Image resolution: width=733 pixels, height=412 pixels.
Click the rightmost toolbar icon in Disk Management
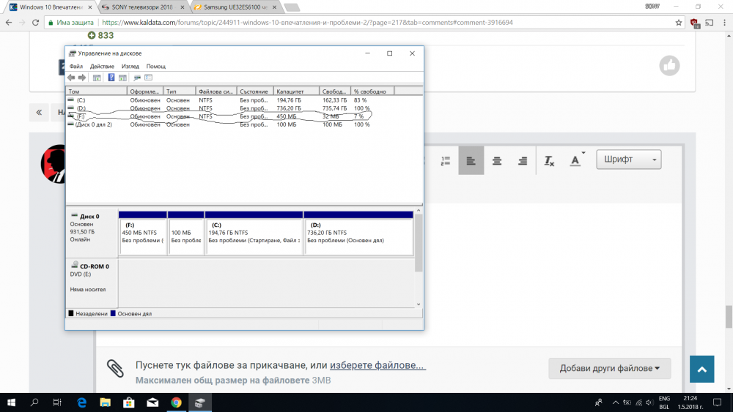click(149, 78)
